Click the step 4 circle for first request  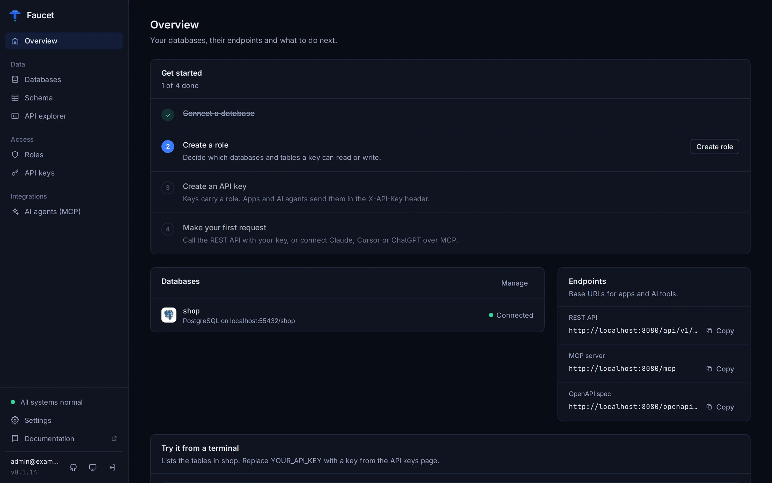(x=168, y=229)
